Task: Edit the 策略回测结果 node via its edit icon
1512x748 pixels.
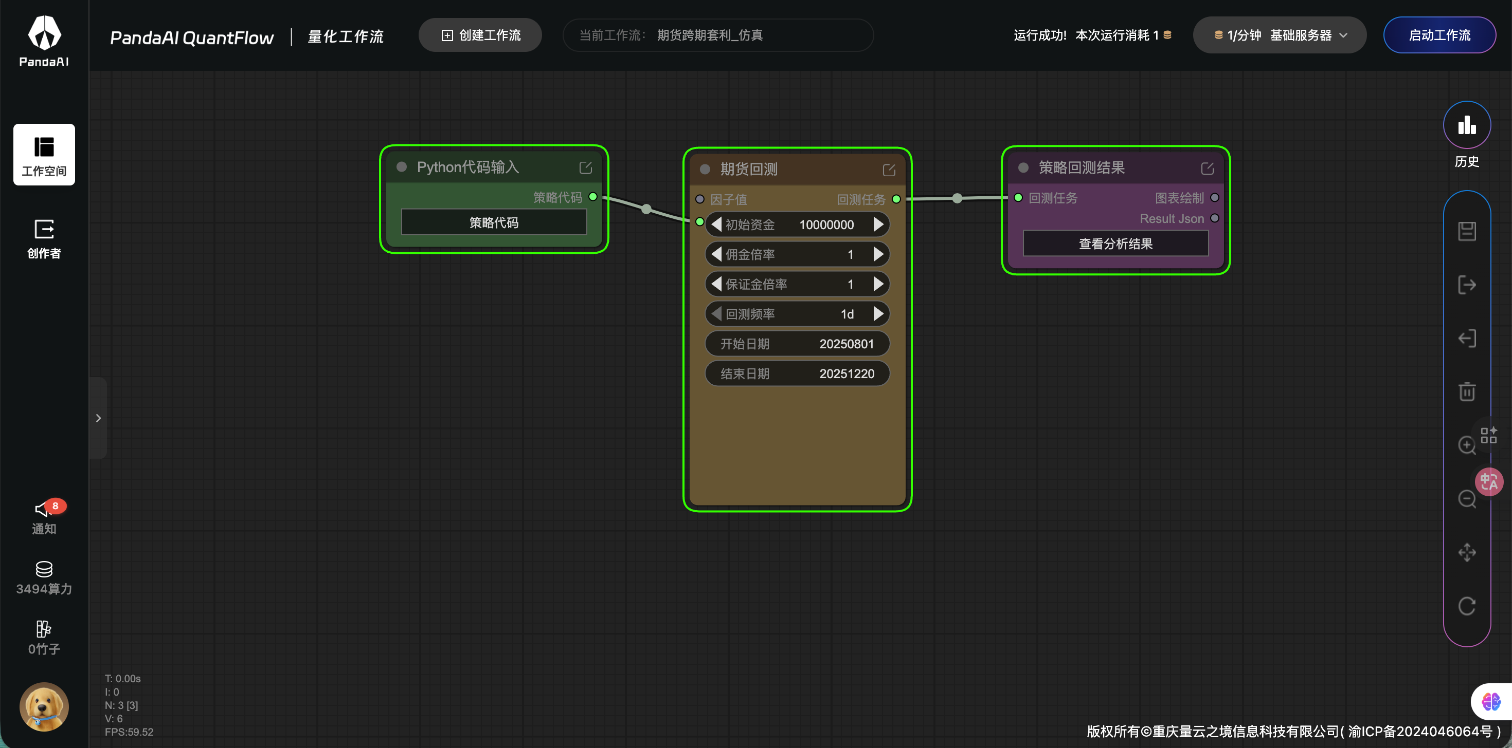Action: (x=1207, y=169)
